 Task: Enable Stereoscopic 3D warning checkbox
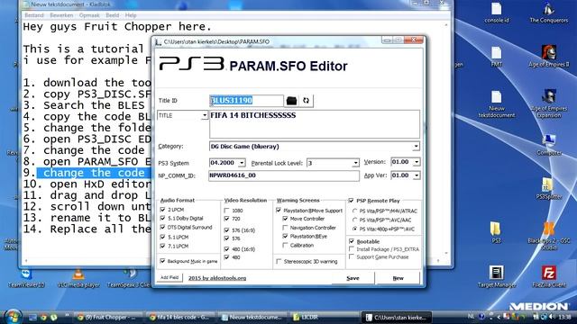(x=279, y=262)
